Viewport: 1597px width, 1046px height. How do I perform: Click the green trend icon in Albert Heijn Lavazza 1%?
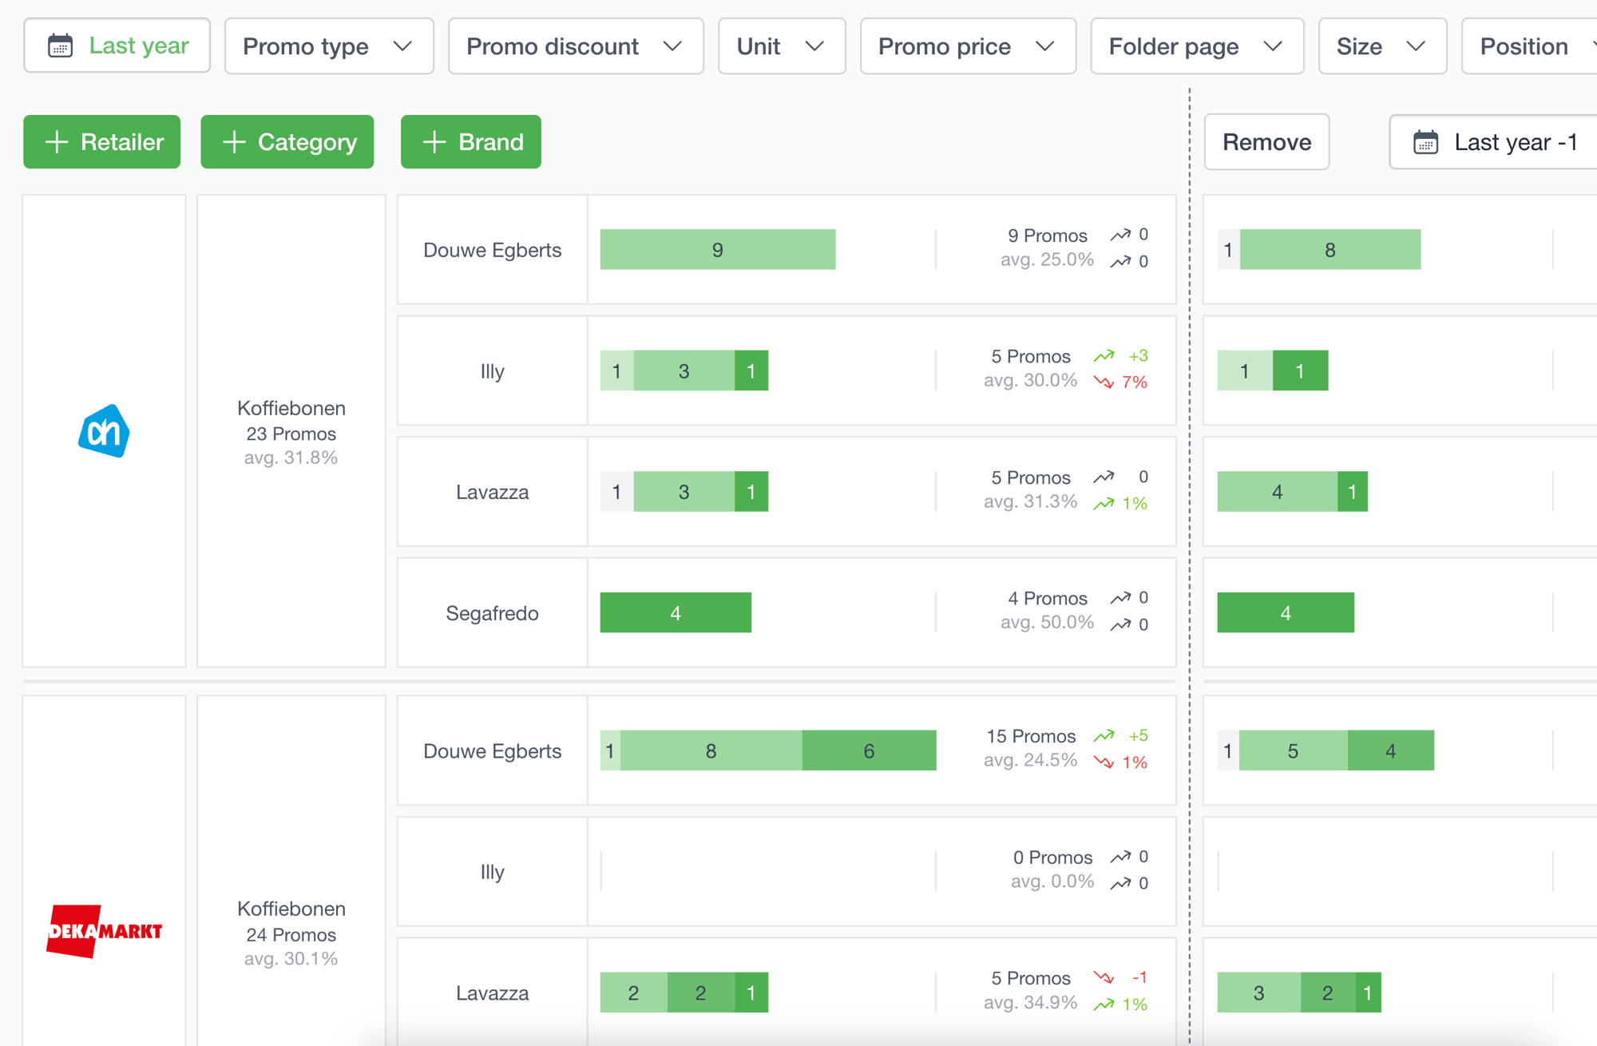pyautogui.click(x=1104, y=504)
